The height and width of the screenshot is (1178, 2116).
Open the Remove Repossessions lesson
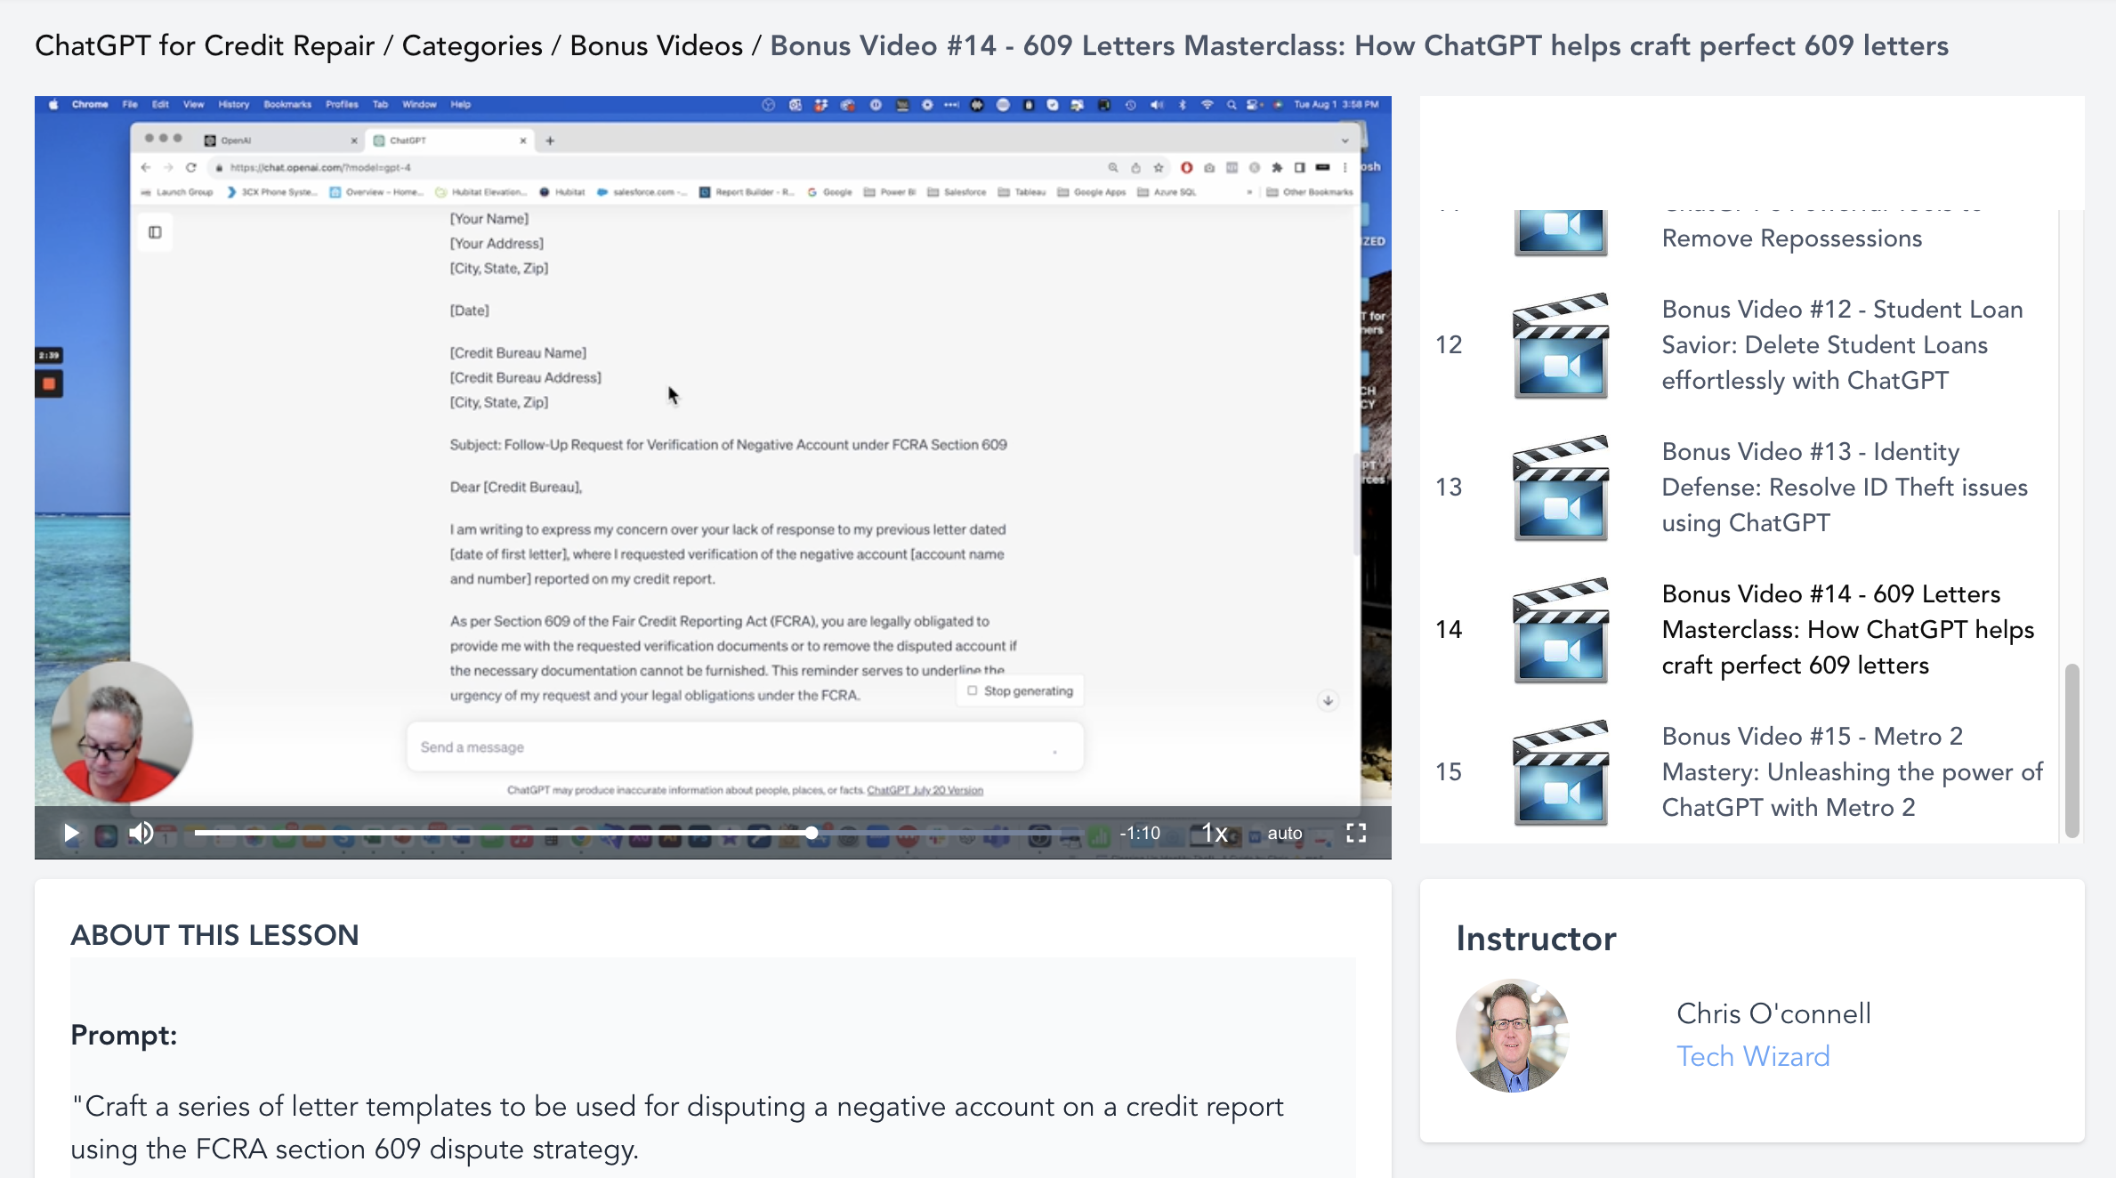coord(1791,238)
